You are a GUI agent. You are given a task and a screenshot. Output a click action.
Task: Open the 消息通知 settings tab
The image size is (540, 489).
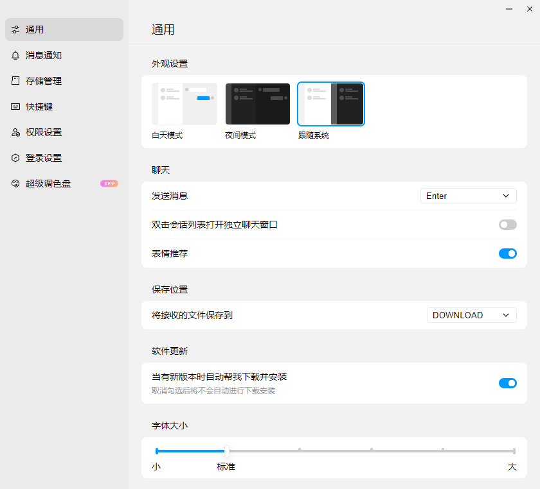(x=44, y=55)
